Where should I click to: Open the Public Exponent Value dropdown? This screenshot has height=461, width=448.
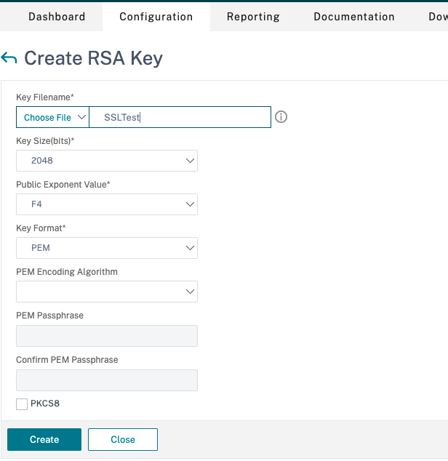107,204
